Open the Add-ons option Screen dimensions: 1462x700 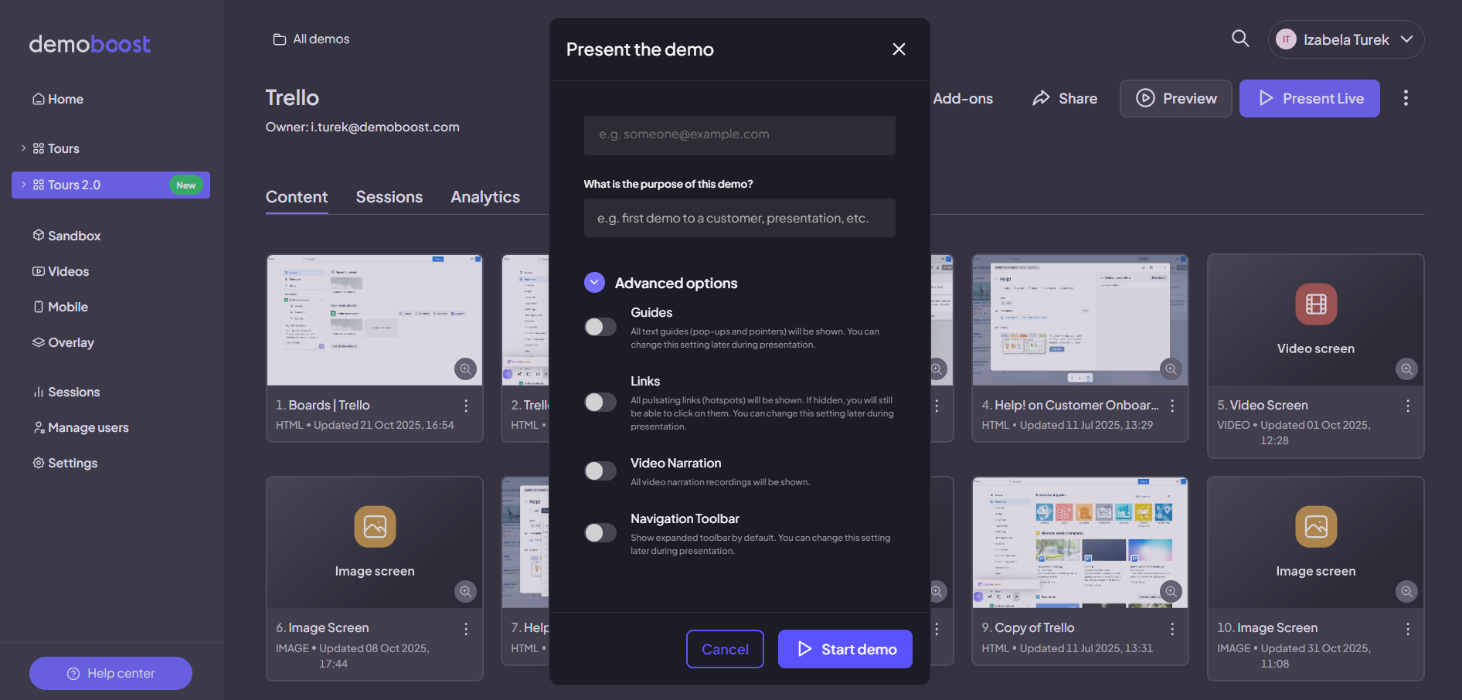[963, 98]
